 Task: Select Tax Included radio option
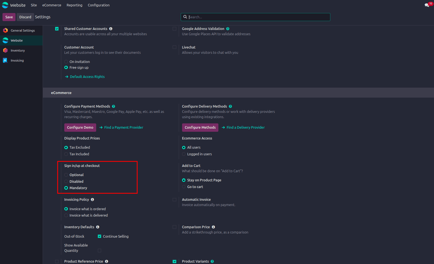pos(66,154)
